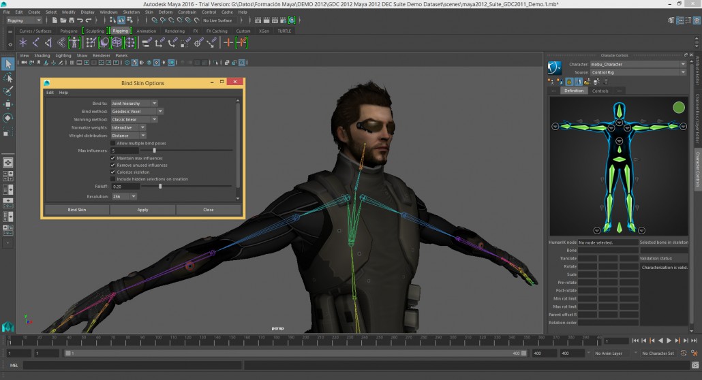
Task: Click the Bind Skin button
Action: click(76, 210)
